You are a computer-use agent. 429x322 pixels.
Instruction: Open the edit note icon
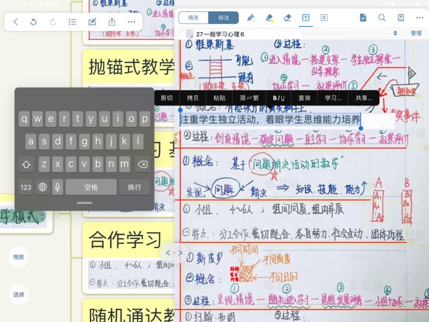coord(92,22)
